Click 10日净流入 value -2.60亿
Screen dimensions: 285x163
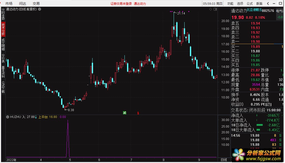pos(274,125)
